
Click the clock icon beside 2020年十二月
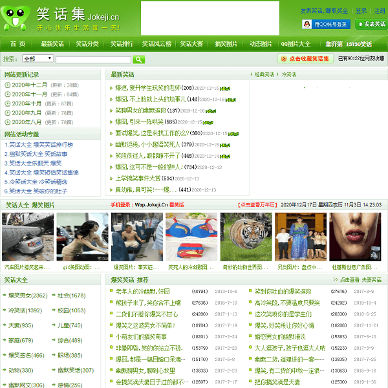coord(7,85)
